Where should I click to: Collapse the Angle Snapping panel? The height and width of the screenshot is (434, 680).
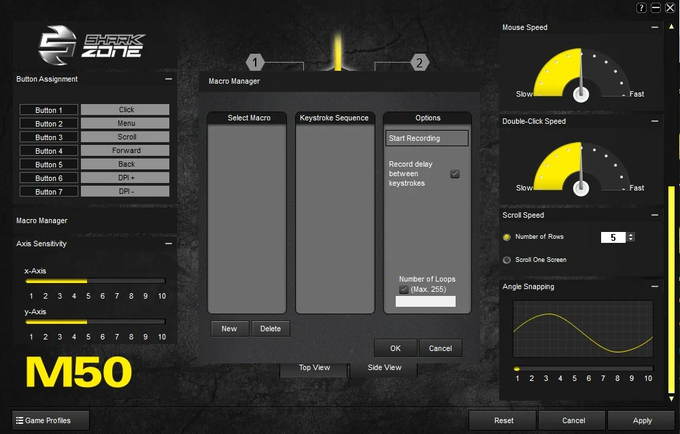point(655,286)
